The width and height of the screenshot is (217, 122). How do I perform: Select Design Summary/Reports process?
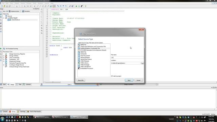[17, 54]
